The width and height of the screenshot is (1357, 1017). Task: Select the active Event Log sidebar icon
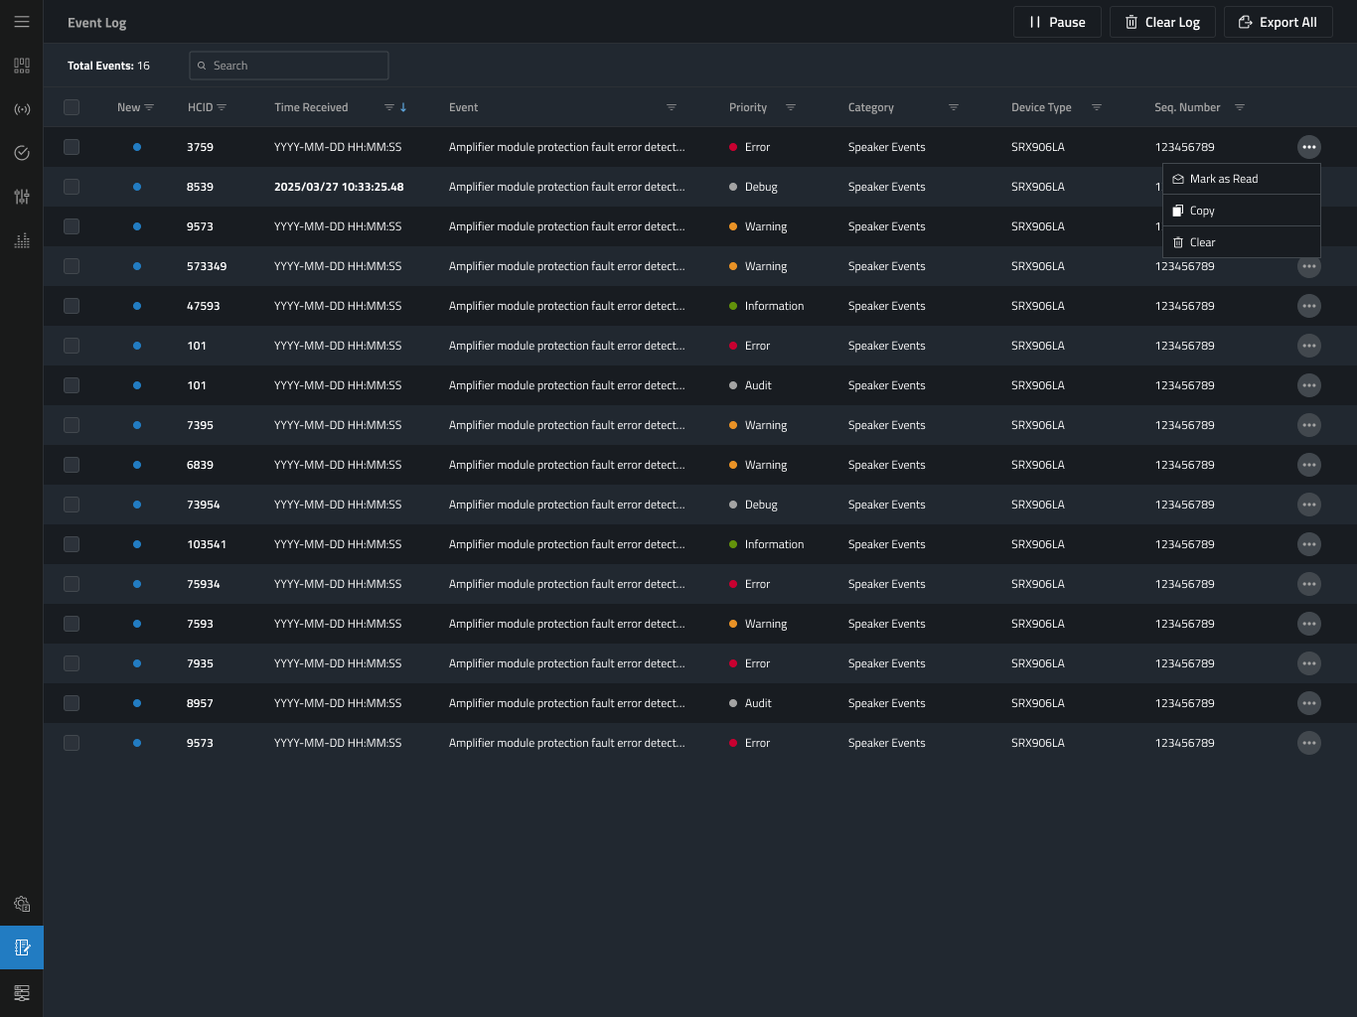click(x=22, y=947)
